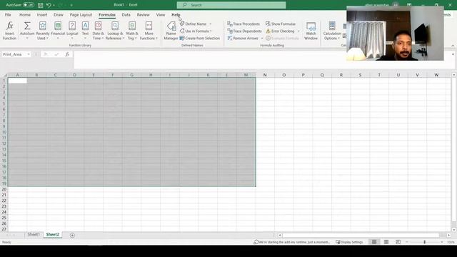Expand Define Name dropdown arrow
This screenshot has height=257, width=457.
point(211,24)
